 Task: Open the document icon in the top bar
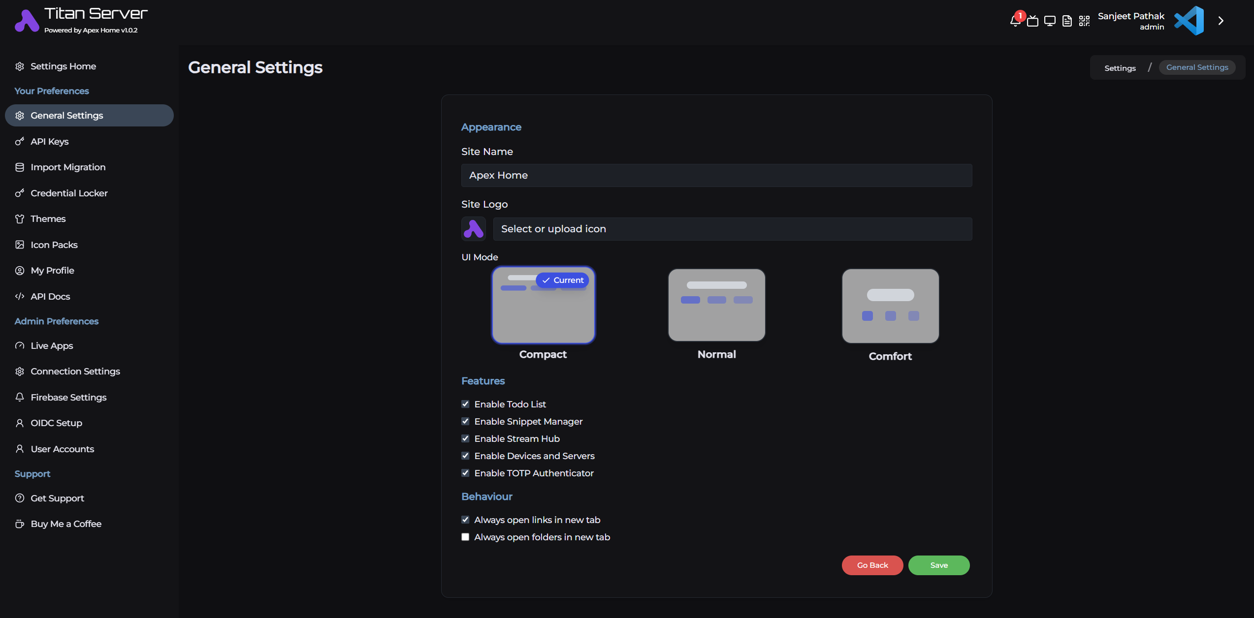pyautogui.click(x=1067, y=21)
